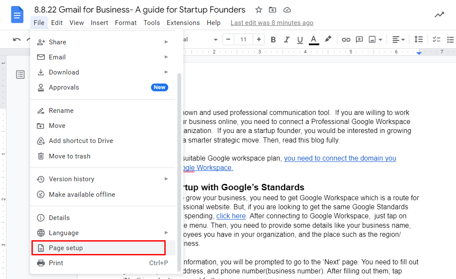Toggle Italic formatting

point(286,40)
